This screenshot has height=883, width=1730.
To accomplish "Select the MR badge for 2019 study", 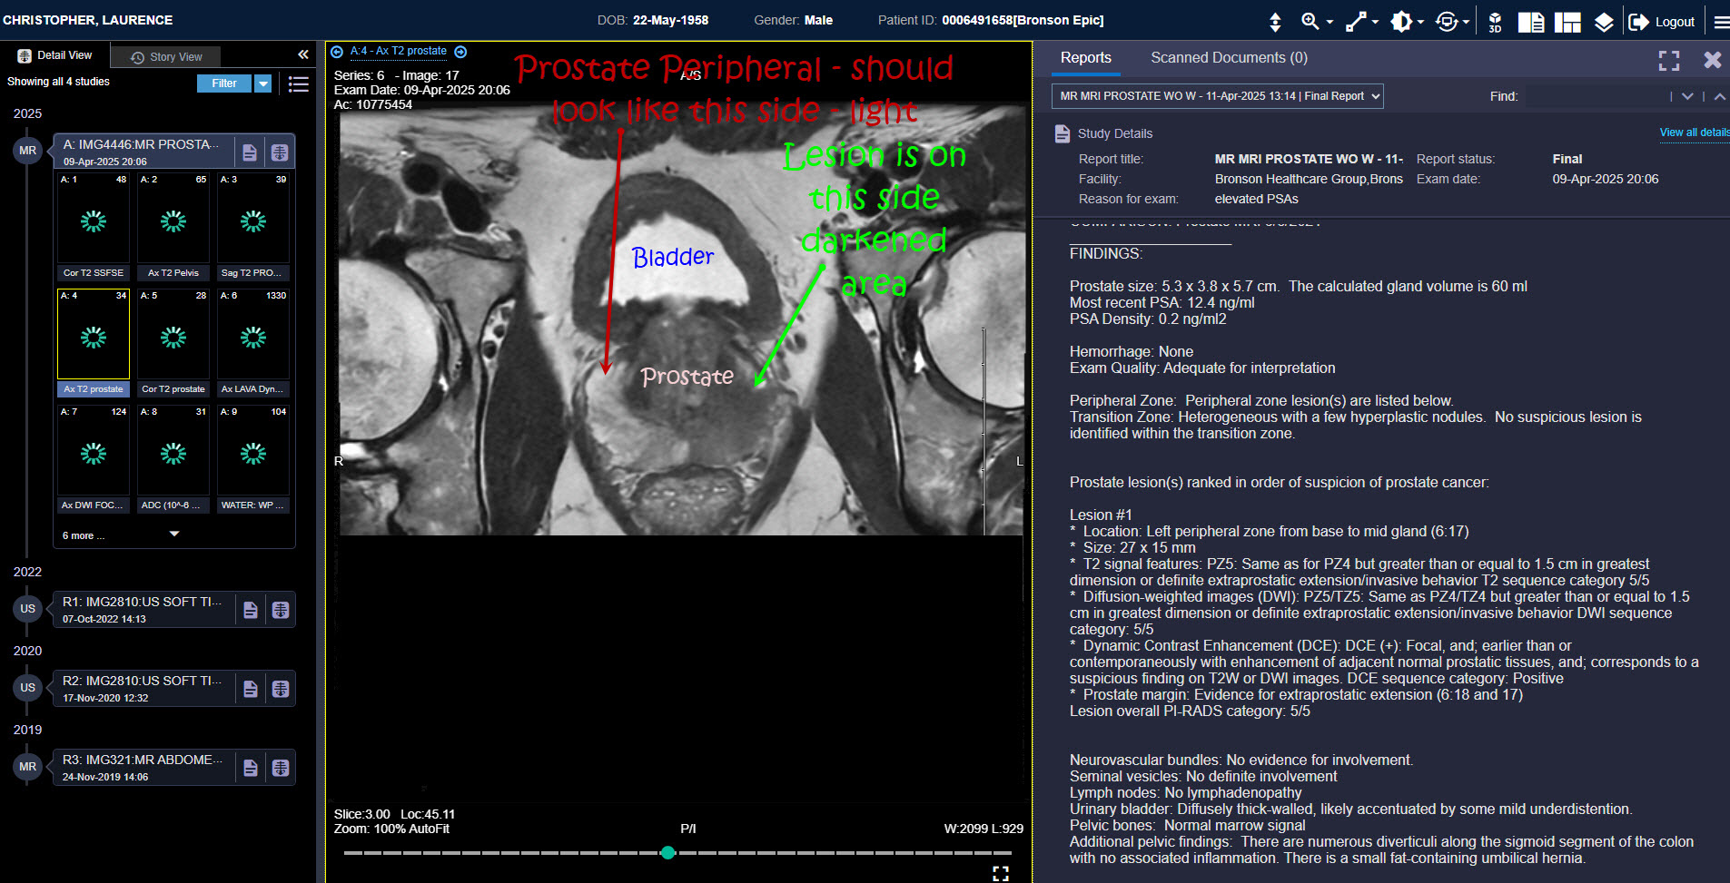I will [28, 767].
